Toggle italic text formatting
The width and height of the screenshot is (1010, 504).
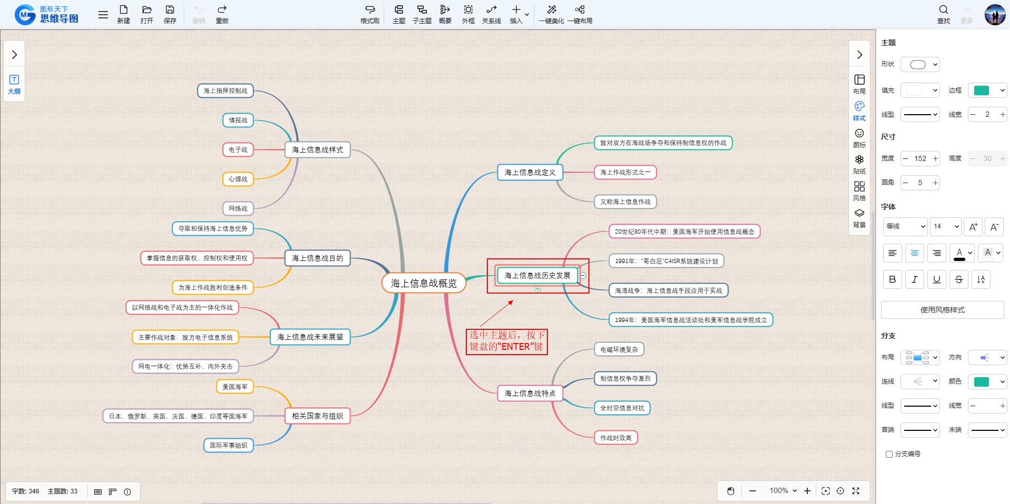coord(914,279)
